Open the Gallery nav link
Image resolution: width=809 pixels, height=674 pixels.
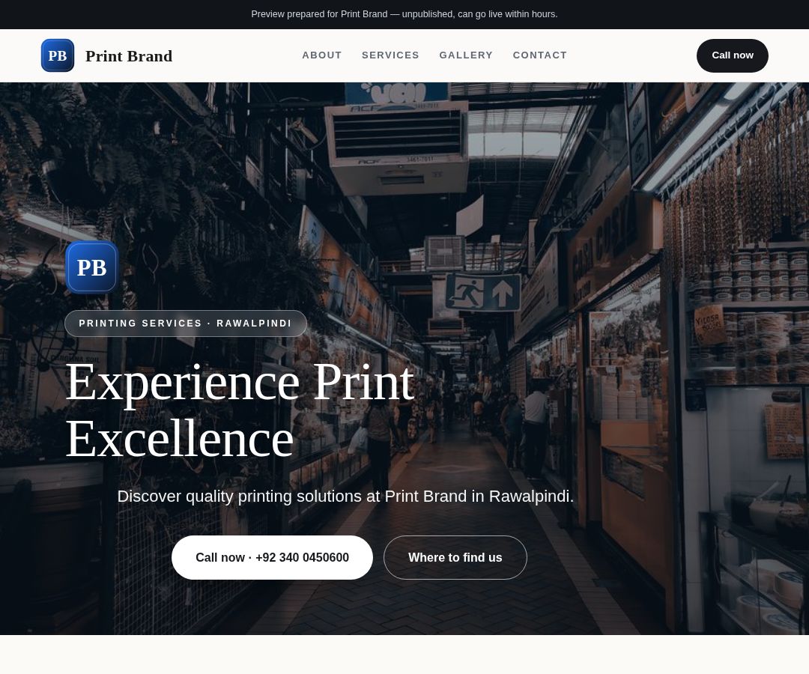pyautogui.click(x=466, y=55)
